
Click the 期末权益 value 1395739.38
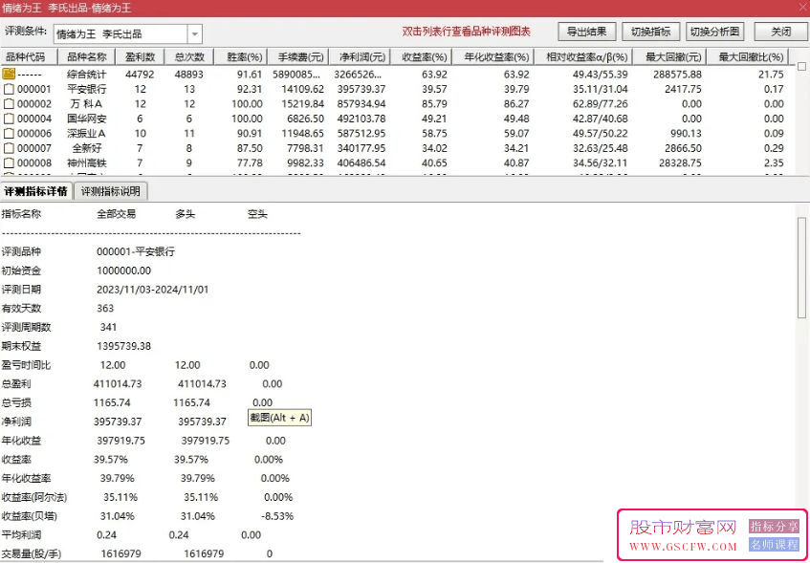124,346
